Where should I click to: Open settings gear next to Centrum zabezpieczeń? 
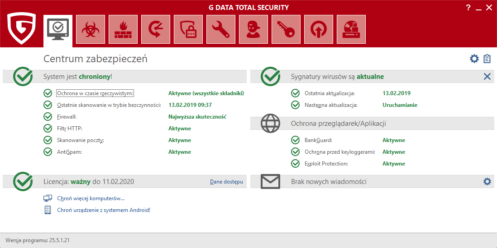474,59
